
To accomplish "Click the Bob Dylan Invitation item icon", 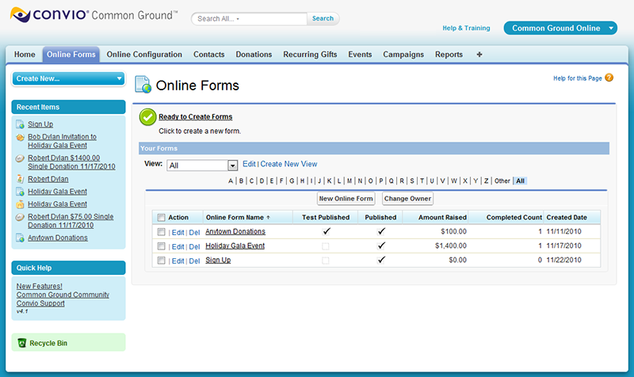I will coord(20,137).
